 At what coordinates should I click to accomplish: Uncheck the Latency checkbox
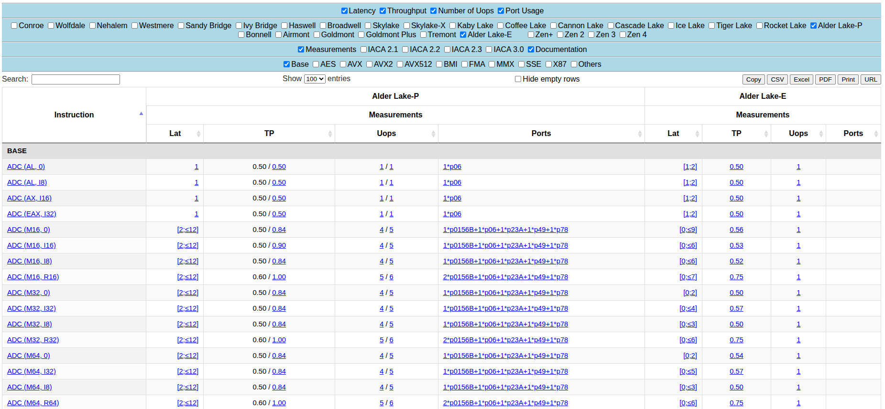(x=344, y=11)
